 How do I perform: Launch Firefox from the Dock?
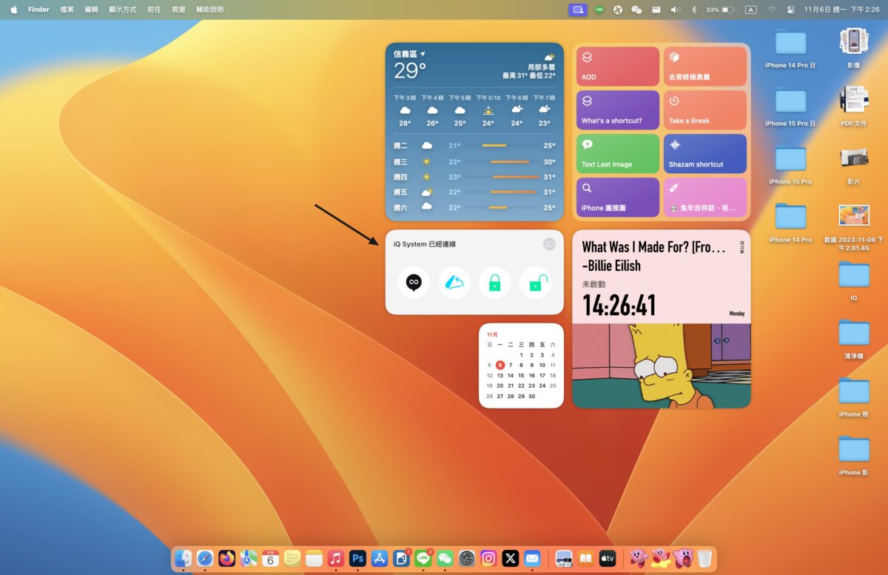click(227, 558)
